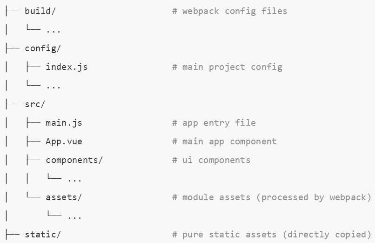
Task: Select the static/ folder entry
Action: coord(43,235)
